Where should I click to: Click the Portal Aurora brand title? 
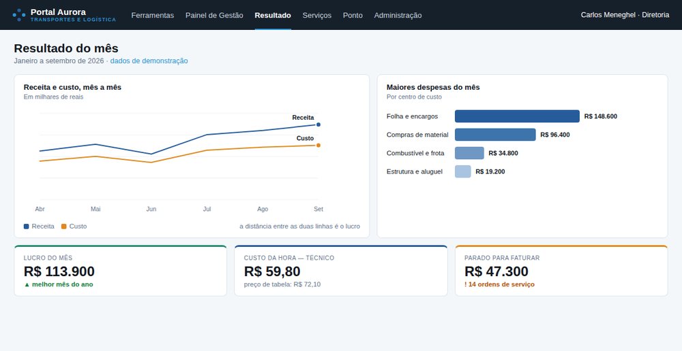point(58,12)
